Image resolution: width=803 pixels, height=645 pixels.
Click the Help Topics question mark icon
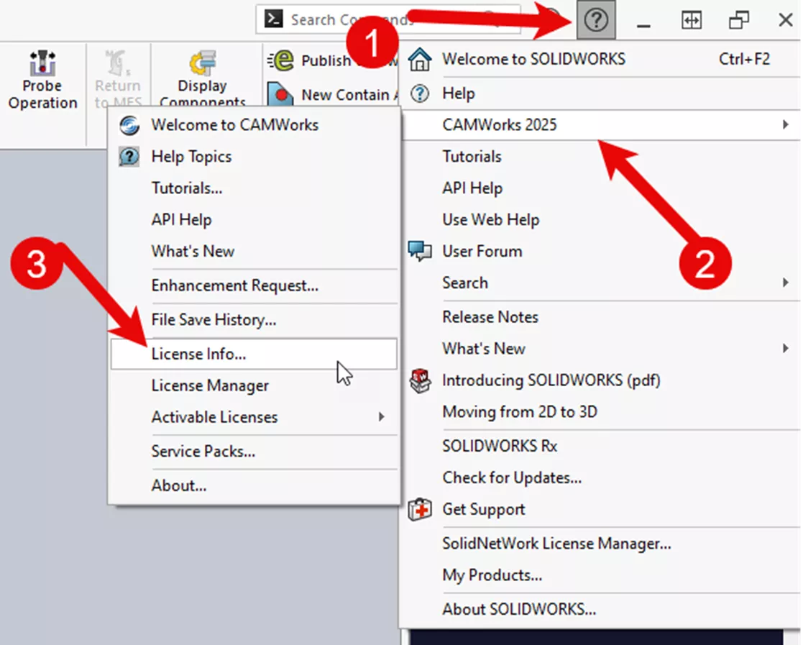(x=129, y=157)
